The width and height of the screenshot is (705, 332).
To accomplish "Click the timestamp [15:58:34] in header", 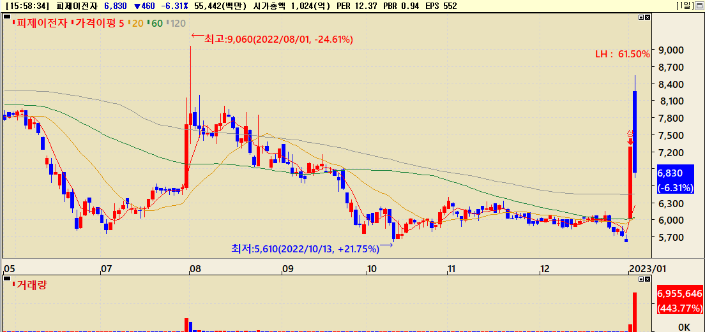I will [x=29, y=6].
